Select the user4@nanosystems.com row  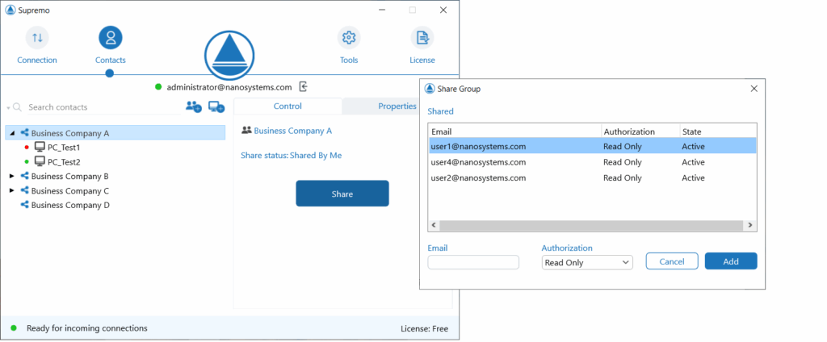pos(592,162)
